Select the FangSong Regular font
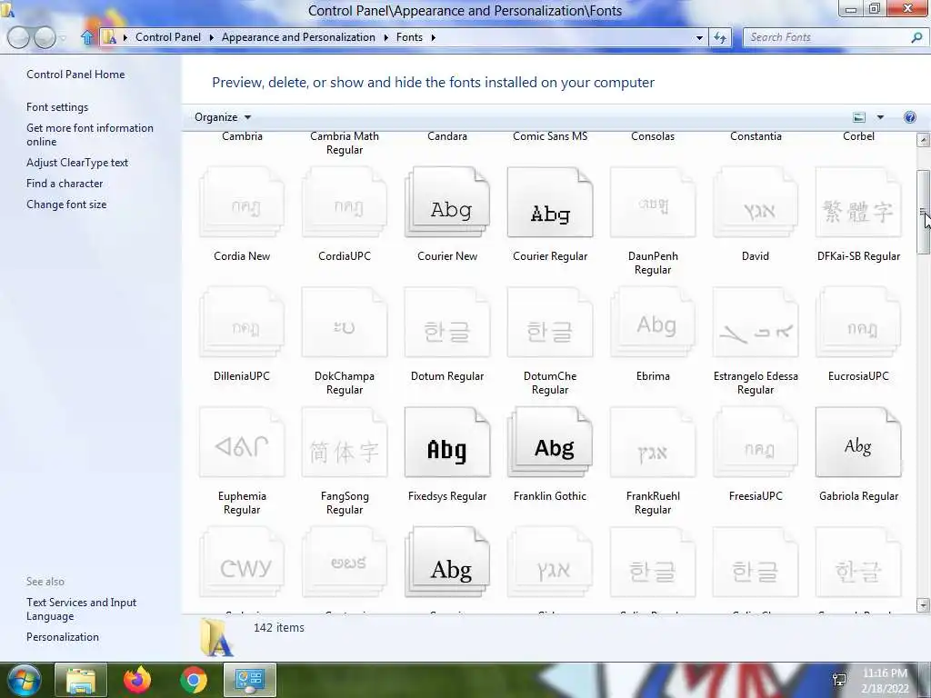This screenshot has height=698, width=931. 345,443
